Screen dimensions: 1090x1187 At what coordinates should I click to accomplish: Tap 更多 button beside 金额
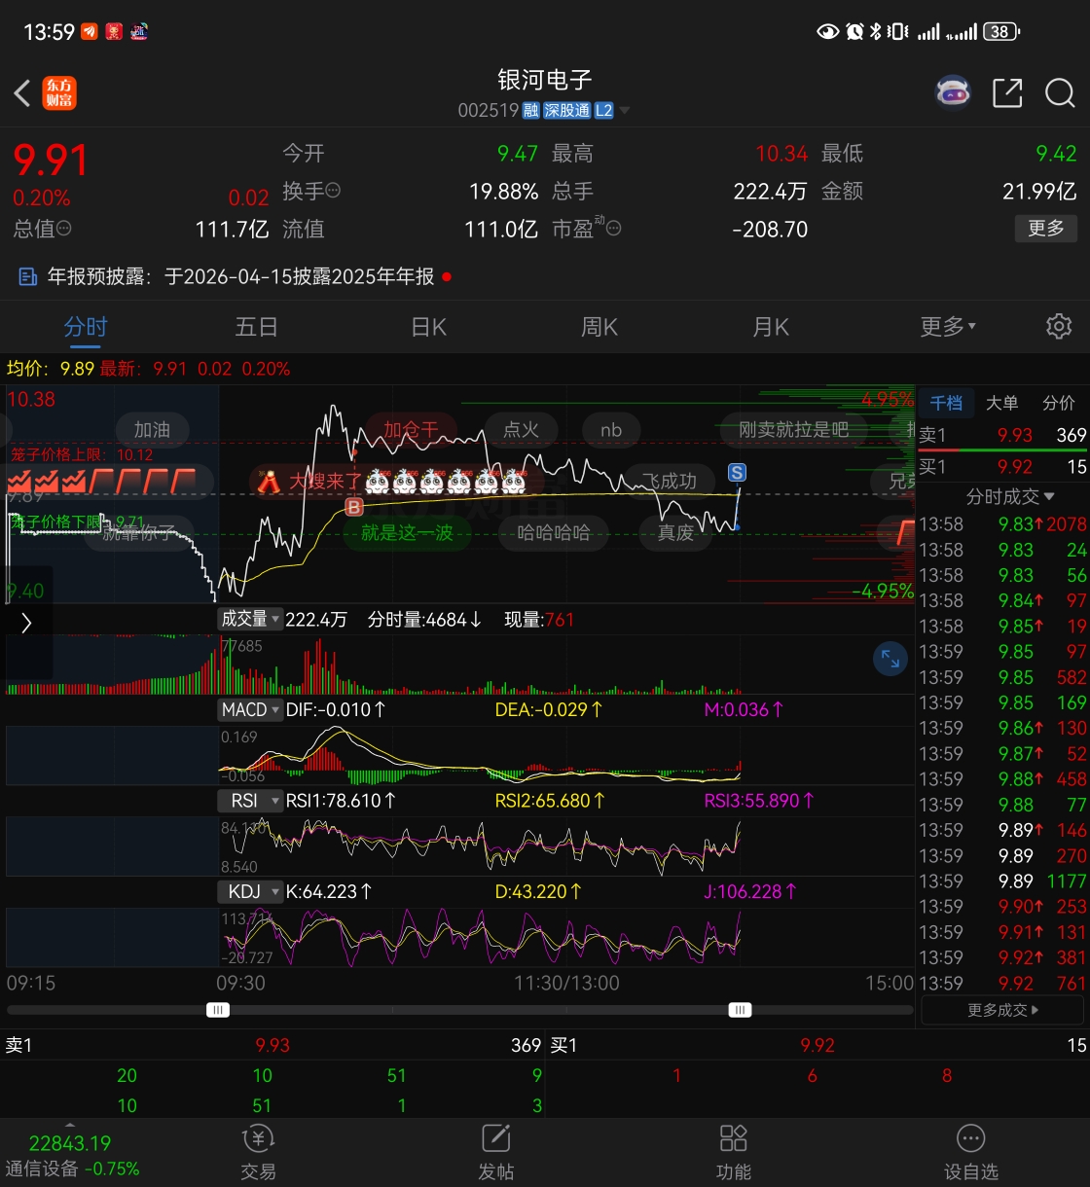(1046, 228)
